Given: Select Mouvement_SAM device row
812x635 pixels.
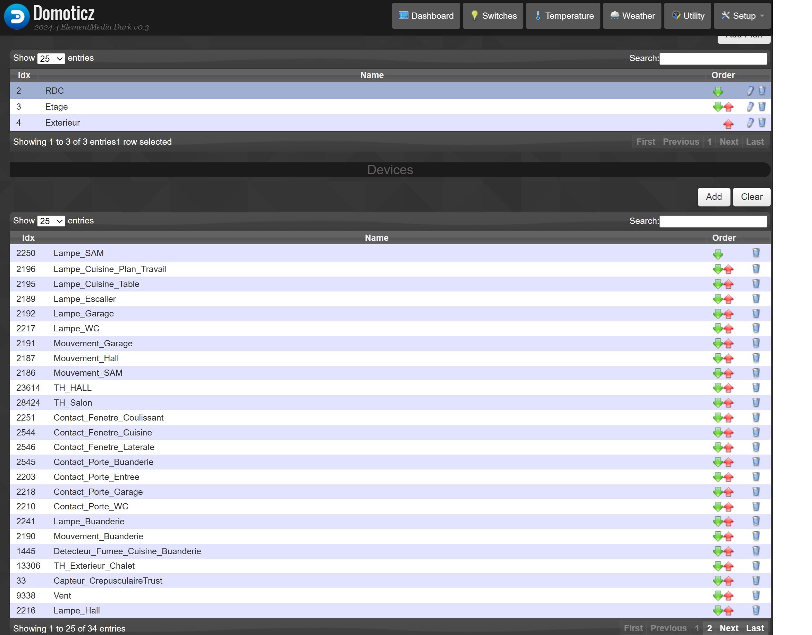Looking at the screenshot, I should coord(390,373).
